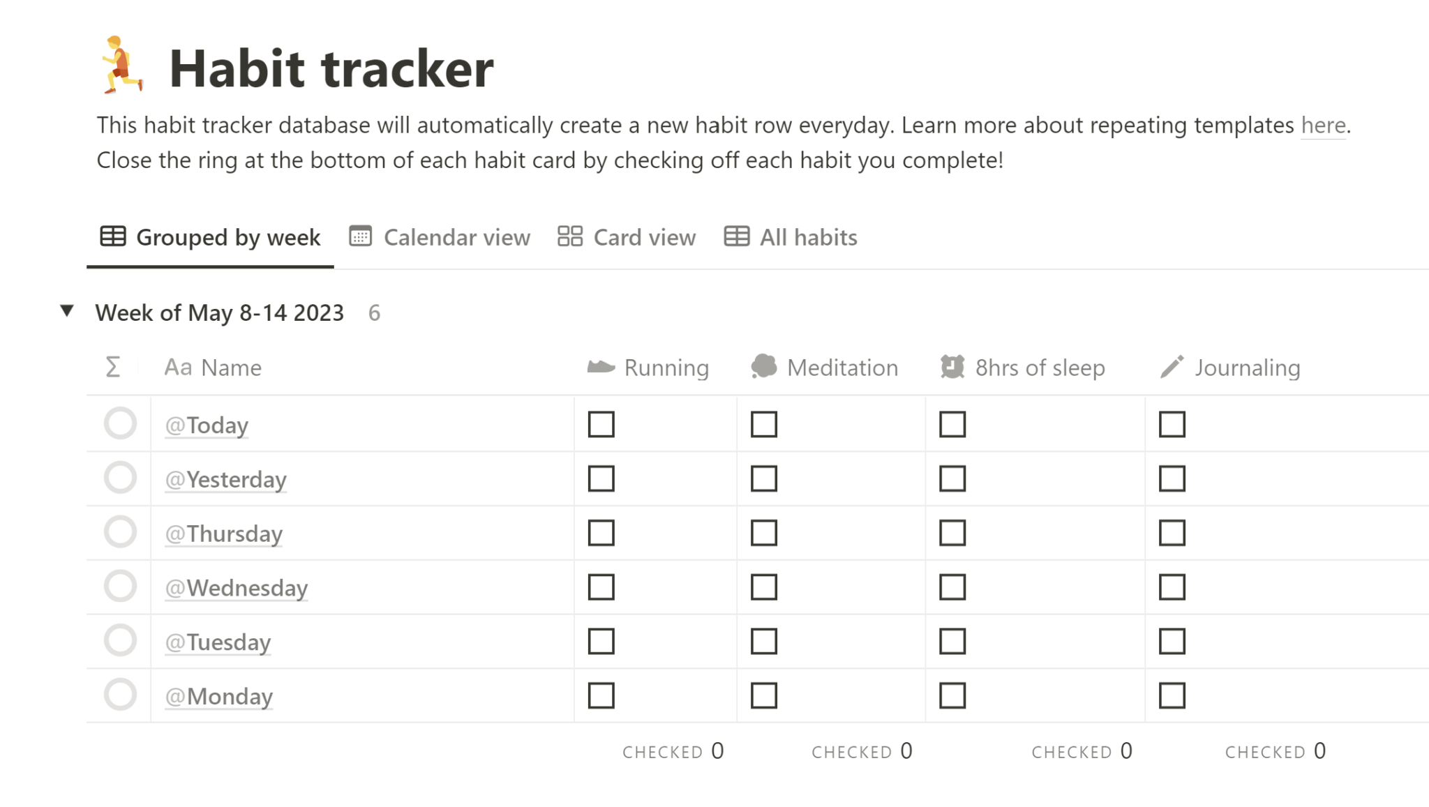Click the alarm clock sleep column icon
1429x807 pixels.
pyautogui.click(x=952, y=367)
